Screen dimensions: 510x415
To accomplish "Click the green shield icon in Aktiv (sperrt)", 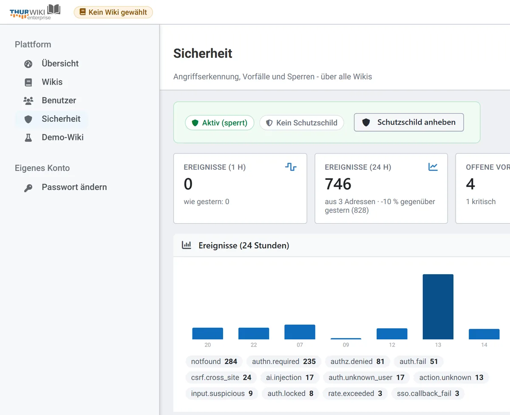I will pos(195,123).
